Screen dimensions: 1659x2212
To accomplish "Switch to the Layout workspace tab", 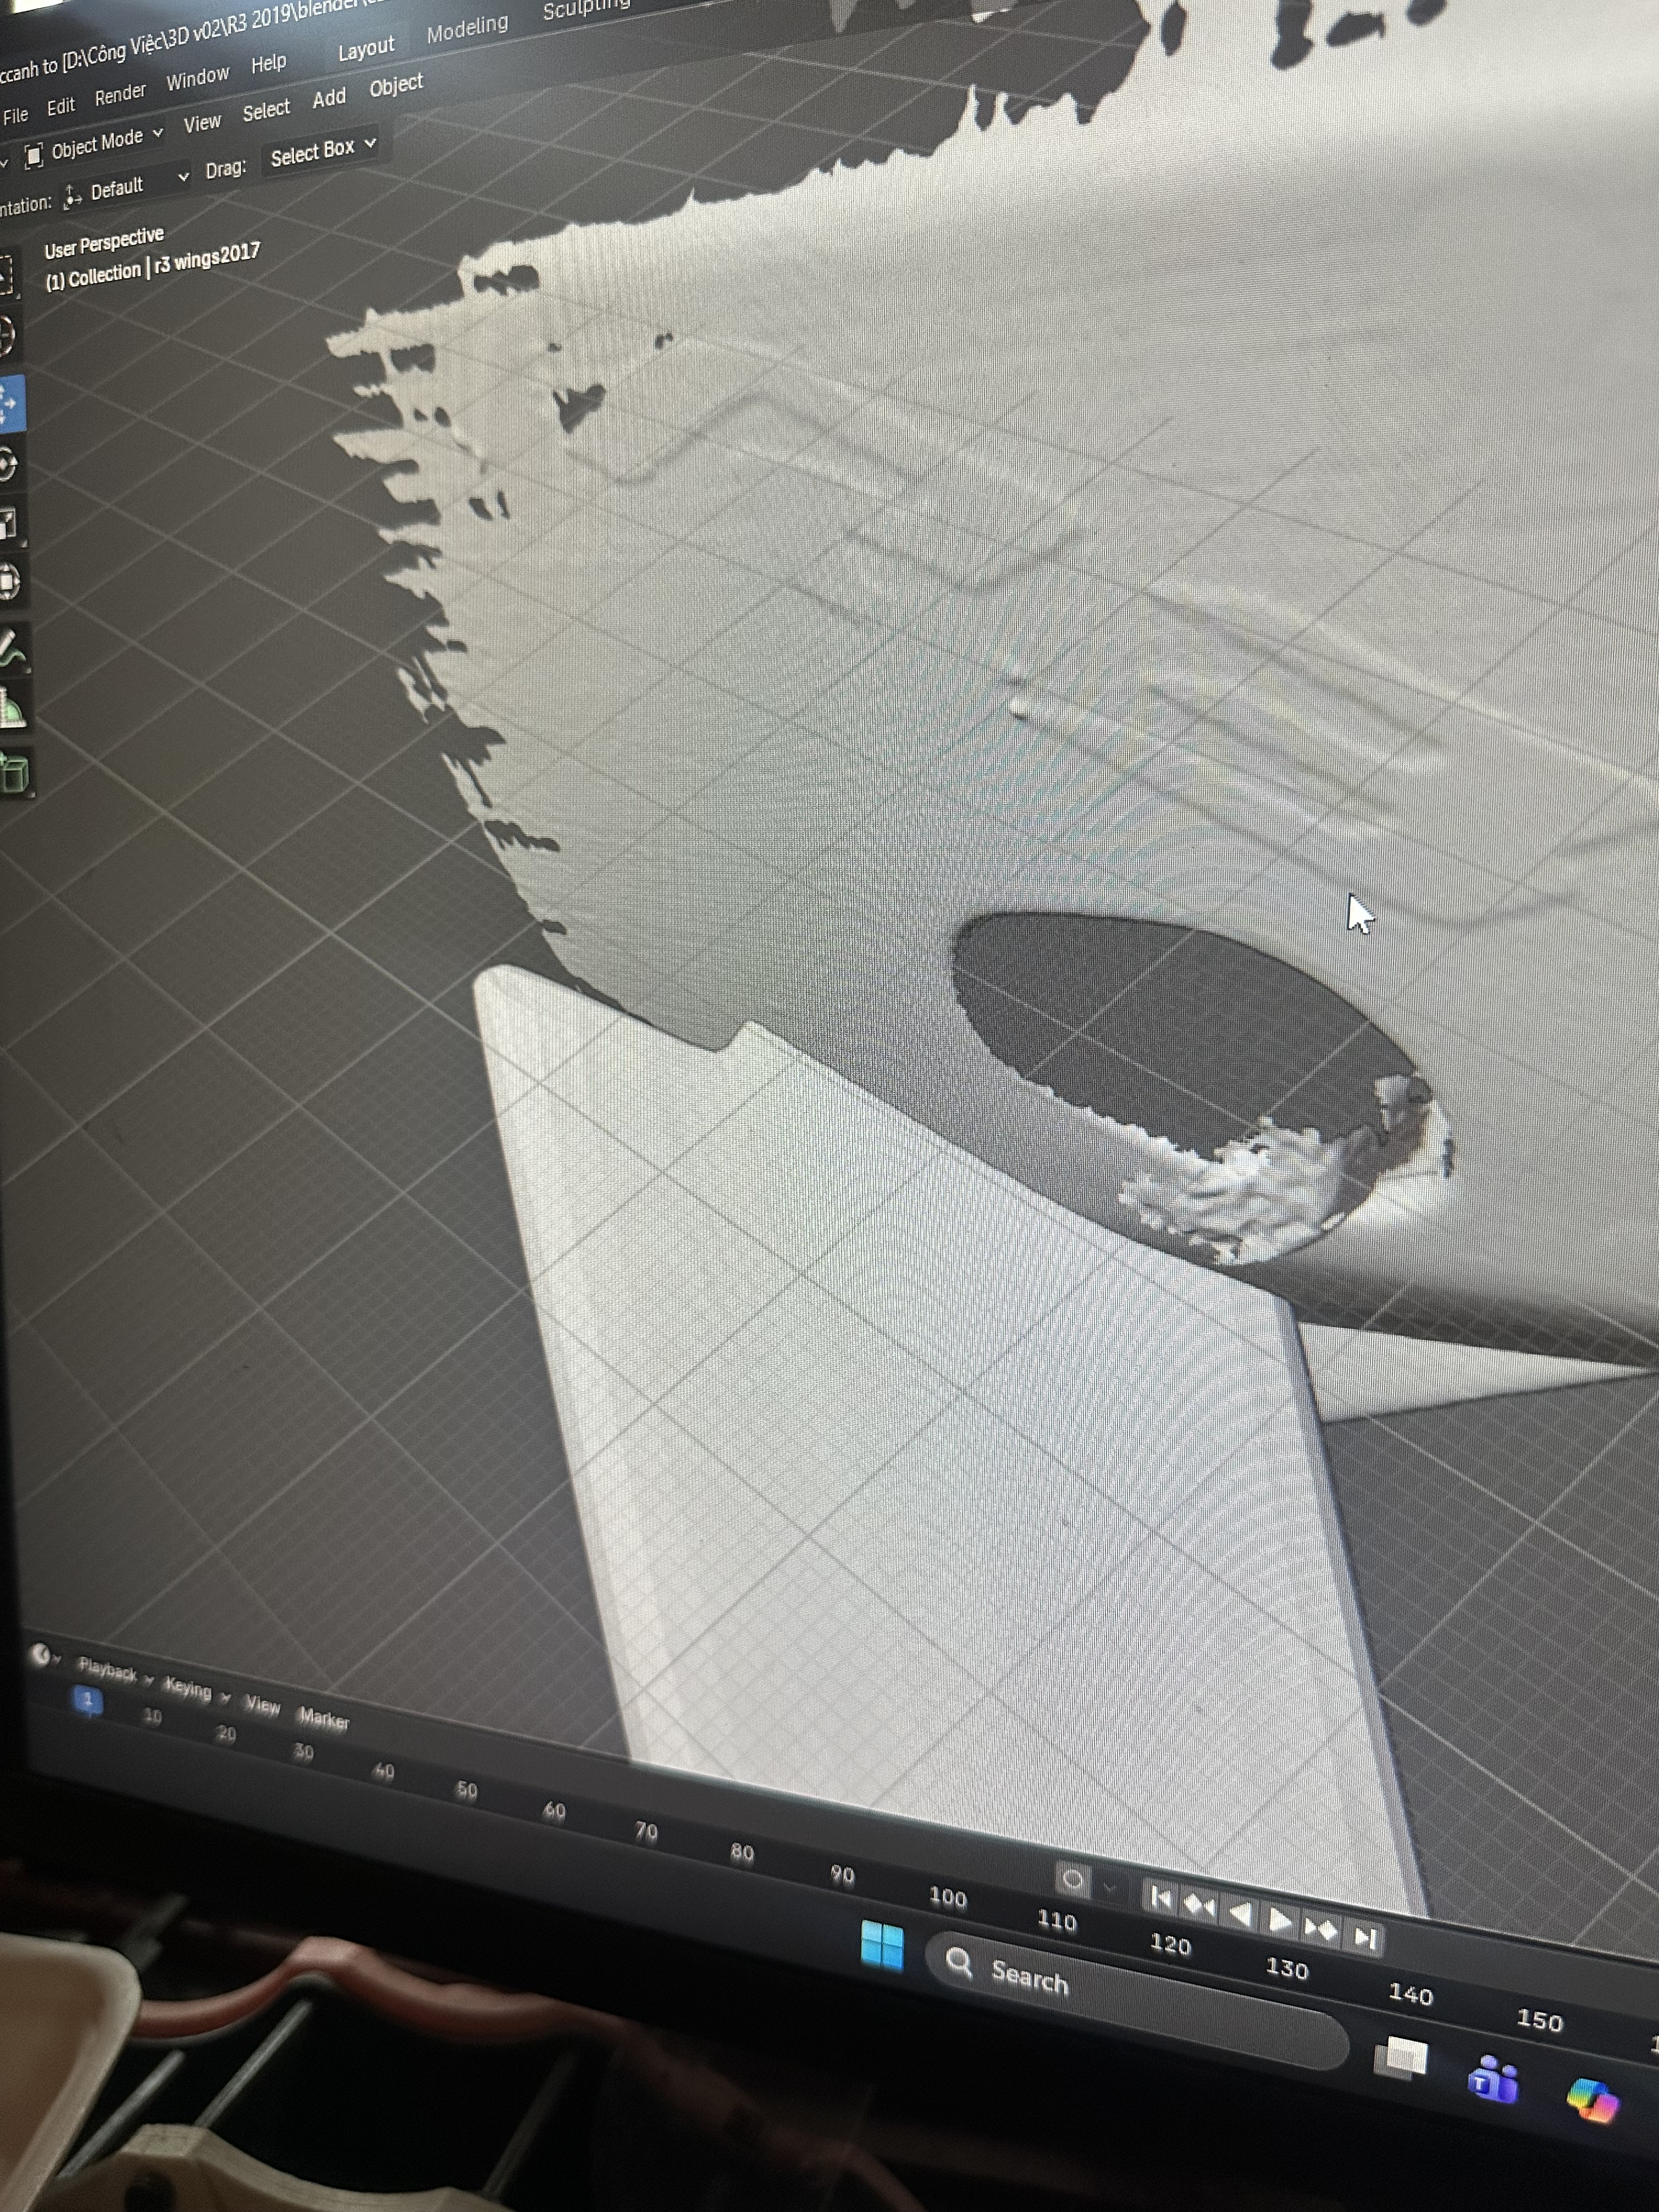I will point(366,48).
